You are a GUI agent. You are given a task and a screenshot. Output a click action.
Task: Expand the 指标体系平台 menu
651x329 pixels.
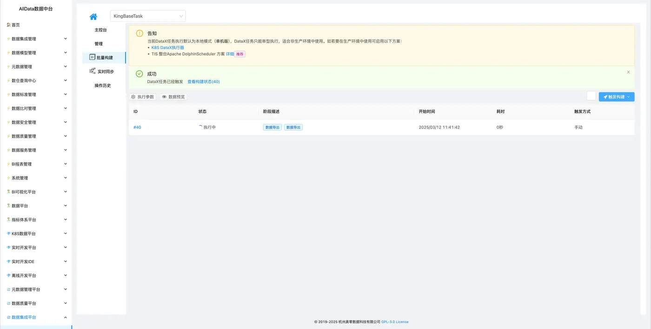[x=66, y=219]
